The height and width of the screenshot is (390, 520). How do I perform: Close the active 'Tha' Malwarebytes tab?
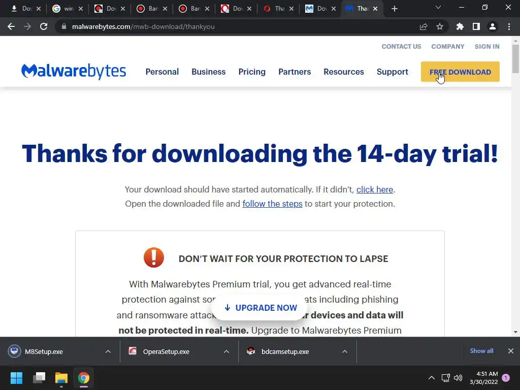click(375, 9)
